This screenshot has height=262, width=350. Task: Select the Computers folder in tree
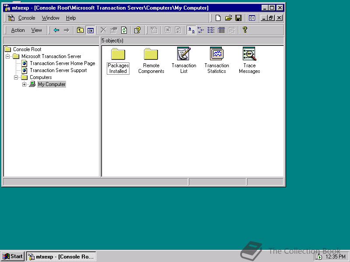(x=41, y=77)
